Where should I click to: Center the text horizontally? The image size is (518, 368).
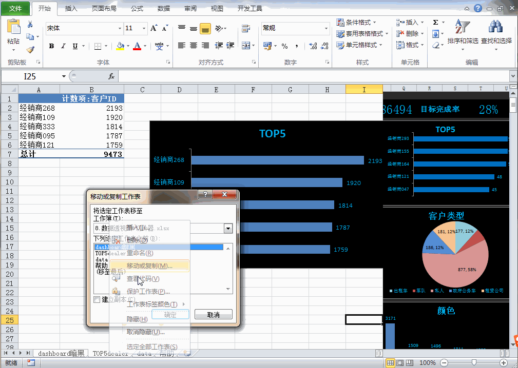[x=193, y=45]
